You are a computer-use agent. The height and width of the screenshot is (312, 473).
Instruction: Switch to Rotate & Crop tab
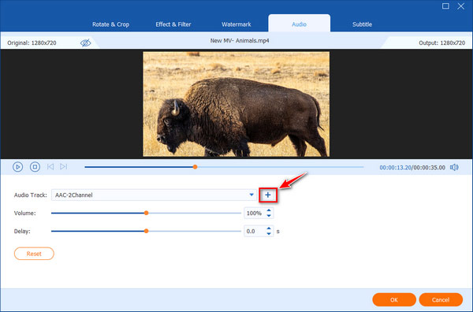click(110, 24)
